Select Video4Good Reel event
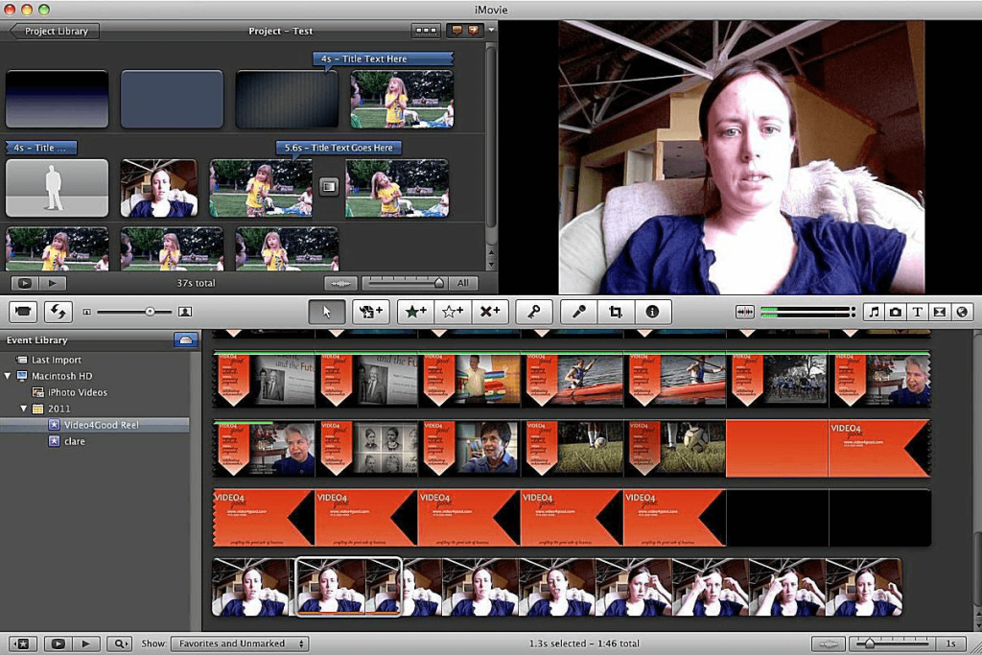The height and width of the screenshot is (655, 982). click(94, 425)
